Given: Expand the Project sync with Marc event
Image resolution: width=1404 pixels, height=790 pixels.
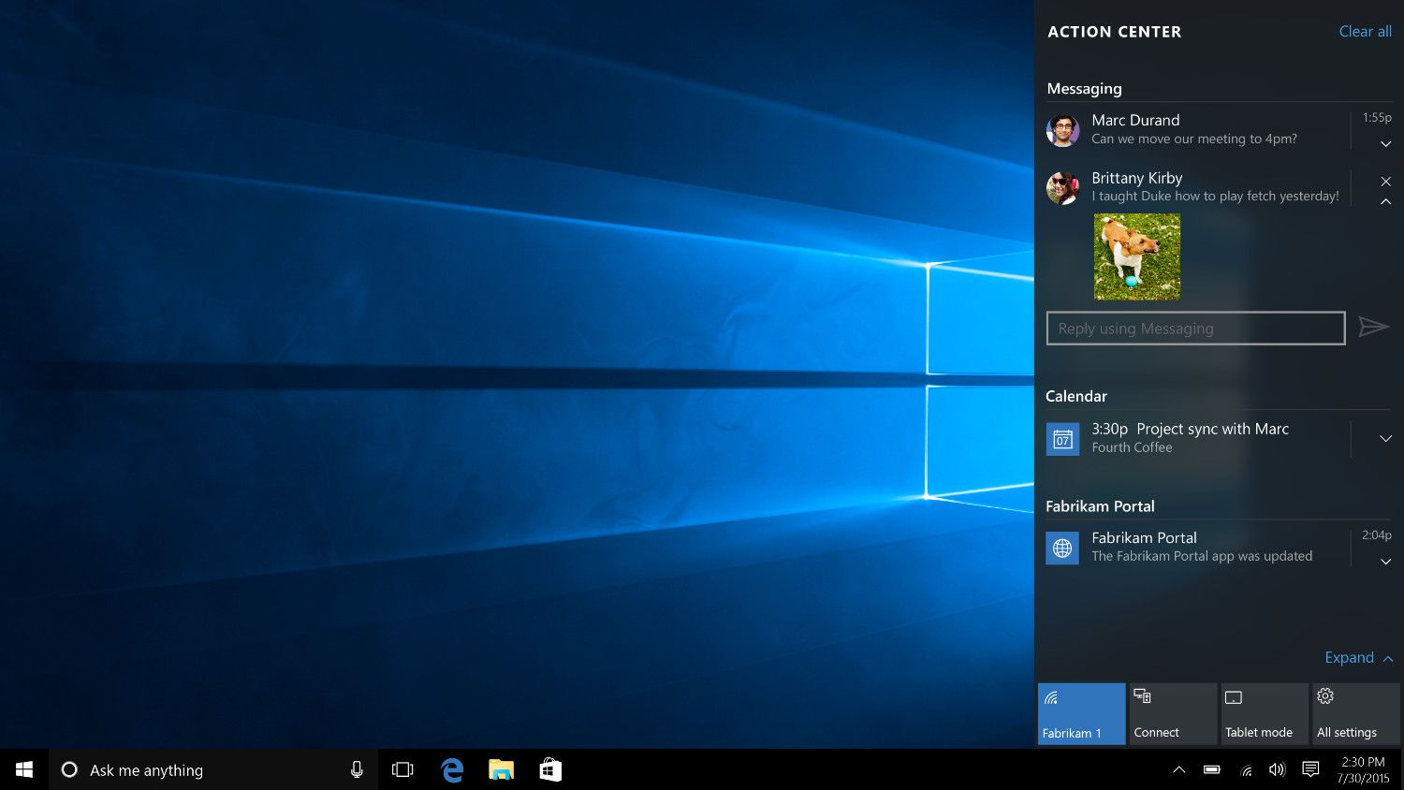Looking at the screenshot, I should [1385, 438].
